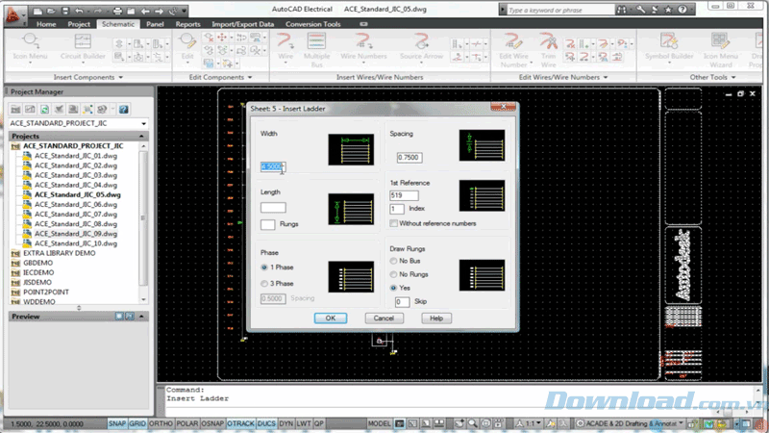Click the Edit component tool
Viewport: 769px width, 433px height.
(x=187, y=47)
